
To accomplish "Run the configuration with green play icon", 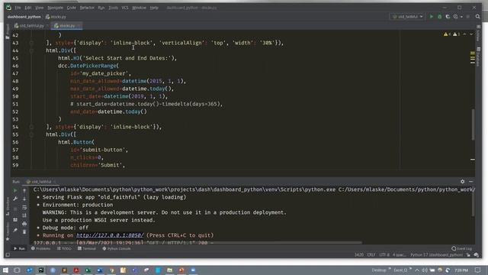I will (432, 17).
